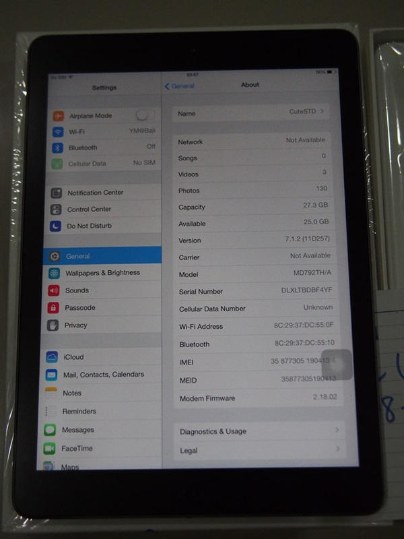Tap the MEID row label

pyautogui.click(x=189, y=381)
